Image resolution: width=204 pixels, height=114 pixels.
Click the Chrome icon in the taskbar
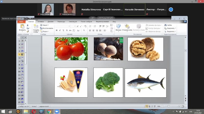point(49,111)
